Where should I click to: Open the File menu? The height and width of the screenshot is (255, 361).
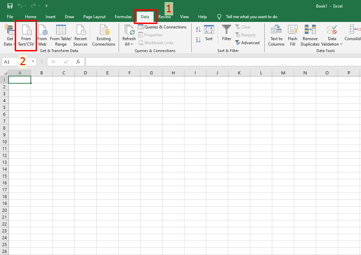[x=10, y=16]
